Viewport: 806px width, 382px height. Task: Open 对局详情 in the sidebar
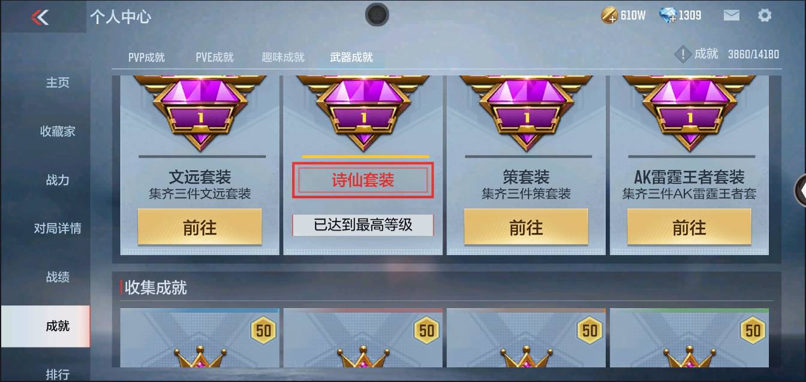point(58,228)
